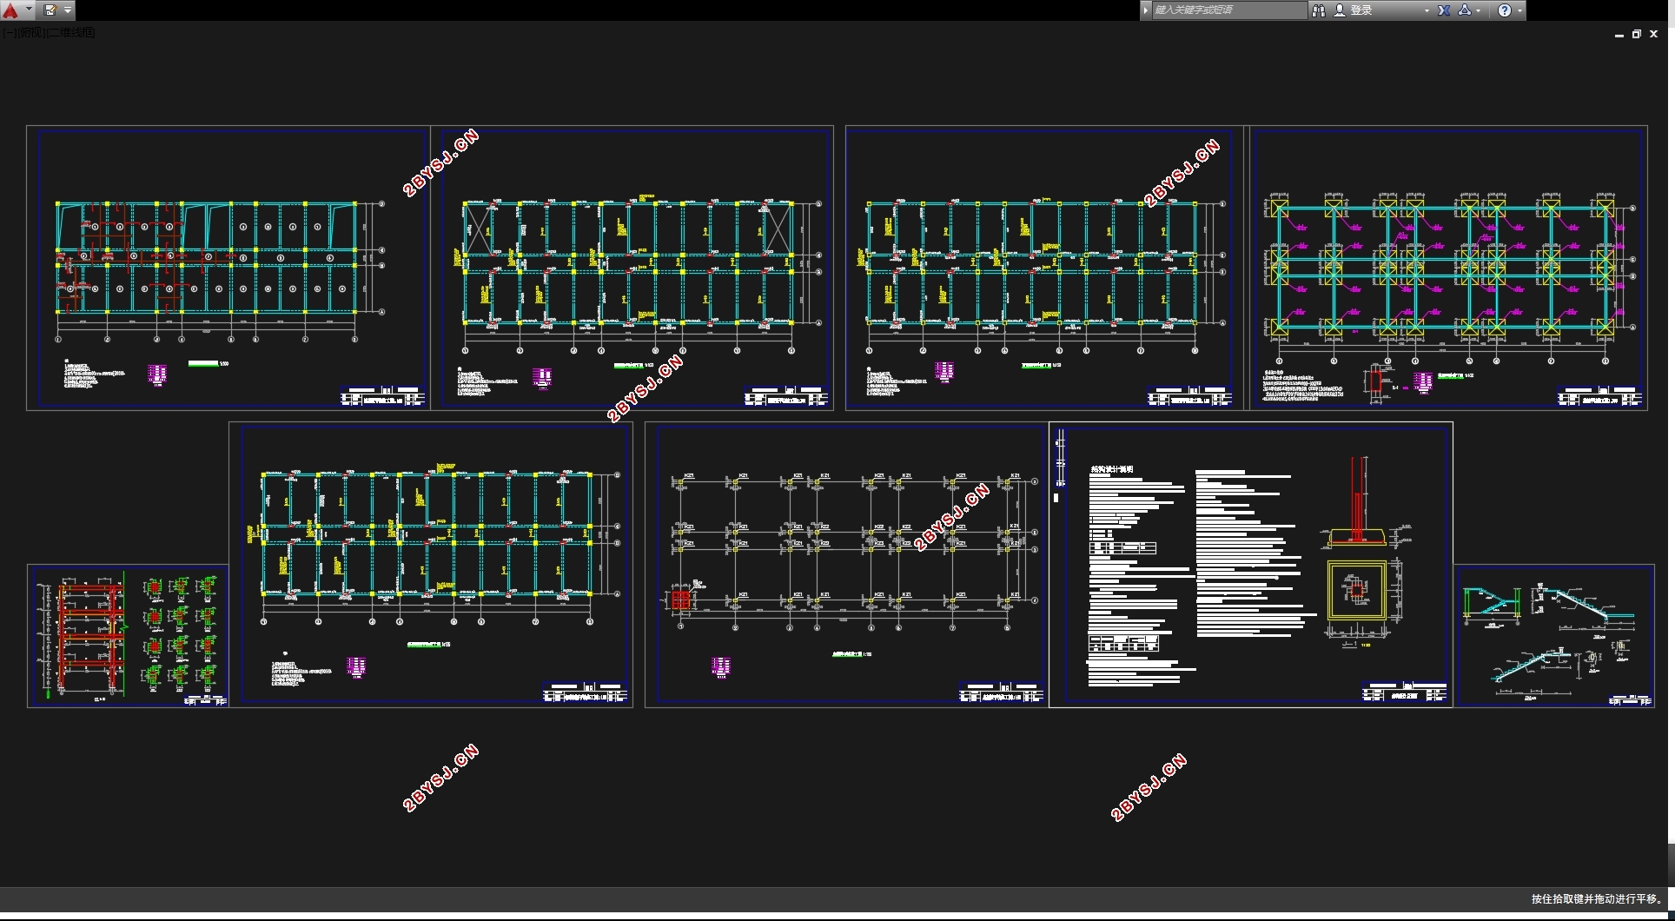Open Autodesk Exchange Apps X icon
1675x921 pixels.
(1444, 10)
